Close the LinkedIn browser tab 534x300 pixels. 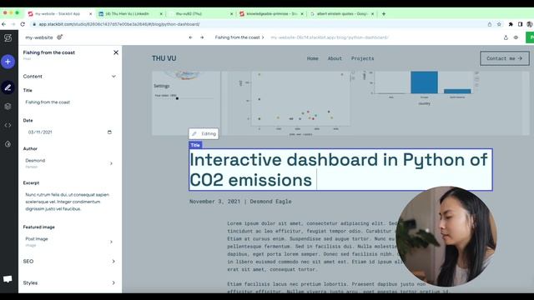point(161,14)
